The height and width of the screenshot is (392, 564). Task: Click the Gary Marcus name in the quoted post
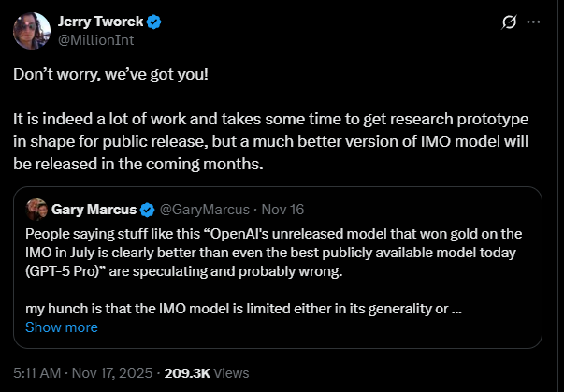pos(94,208)
